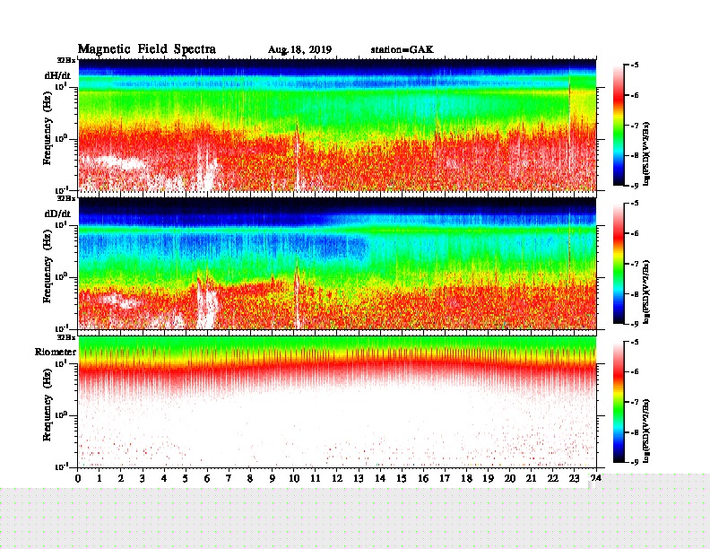
Task: Click the "-5" value on dH/dt colorbar
Action: [634, 65]
